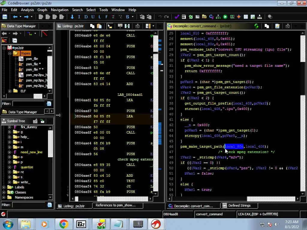Viewport: 307px width, 230px height.
Task: Click the navigate down arrow direction toggle
Action: (x=72, y=17)
